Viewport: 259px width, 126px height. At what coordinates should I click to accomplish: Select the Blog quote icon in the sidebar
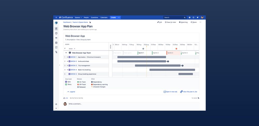[x=56, y=38]
